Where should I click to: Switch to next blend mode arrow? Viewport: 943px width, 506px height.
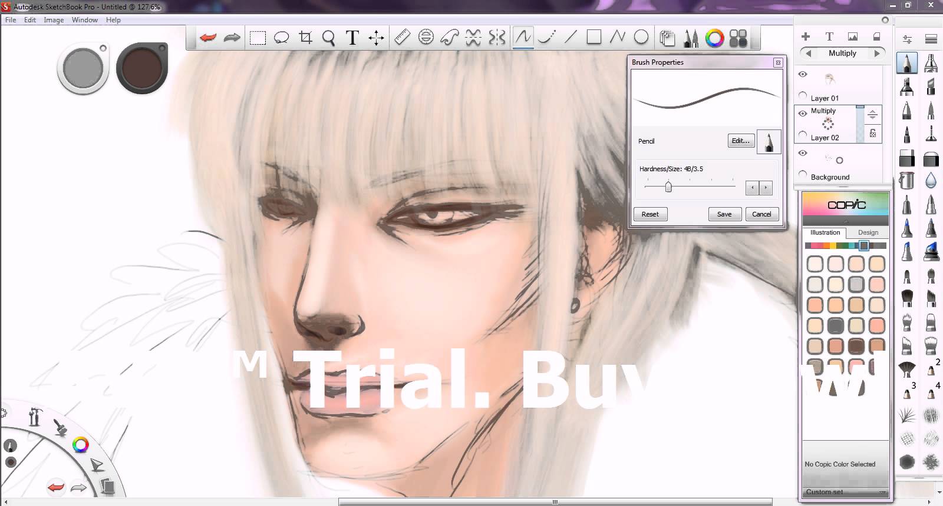tap(877, 53)
